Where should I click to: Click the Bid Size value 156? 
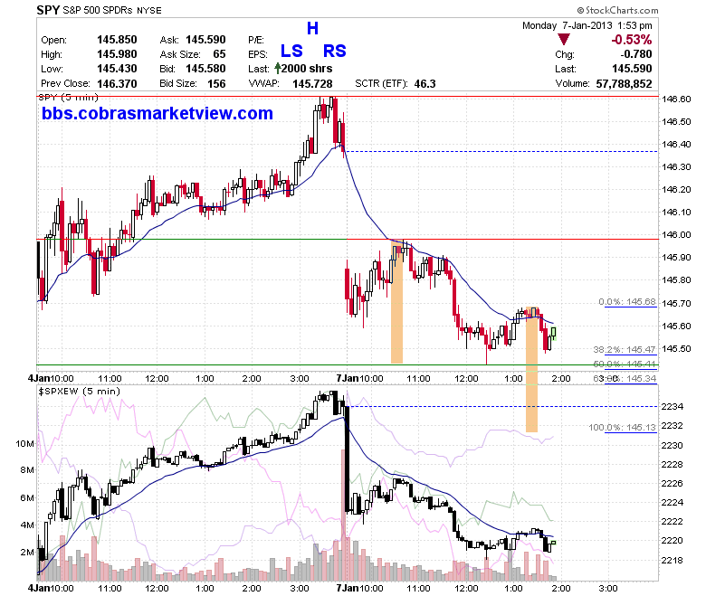pyautogui.click(x=216, y=83)
